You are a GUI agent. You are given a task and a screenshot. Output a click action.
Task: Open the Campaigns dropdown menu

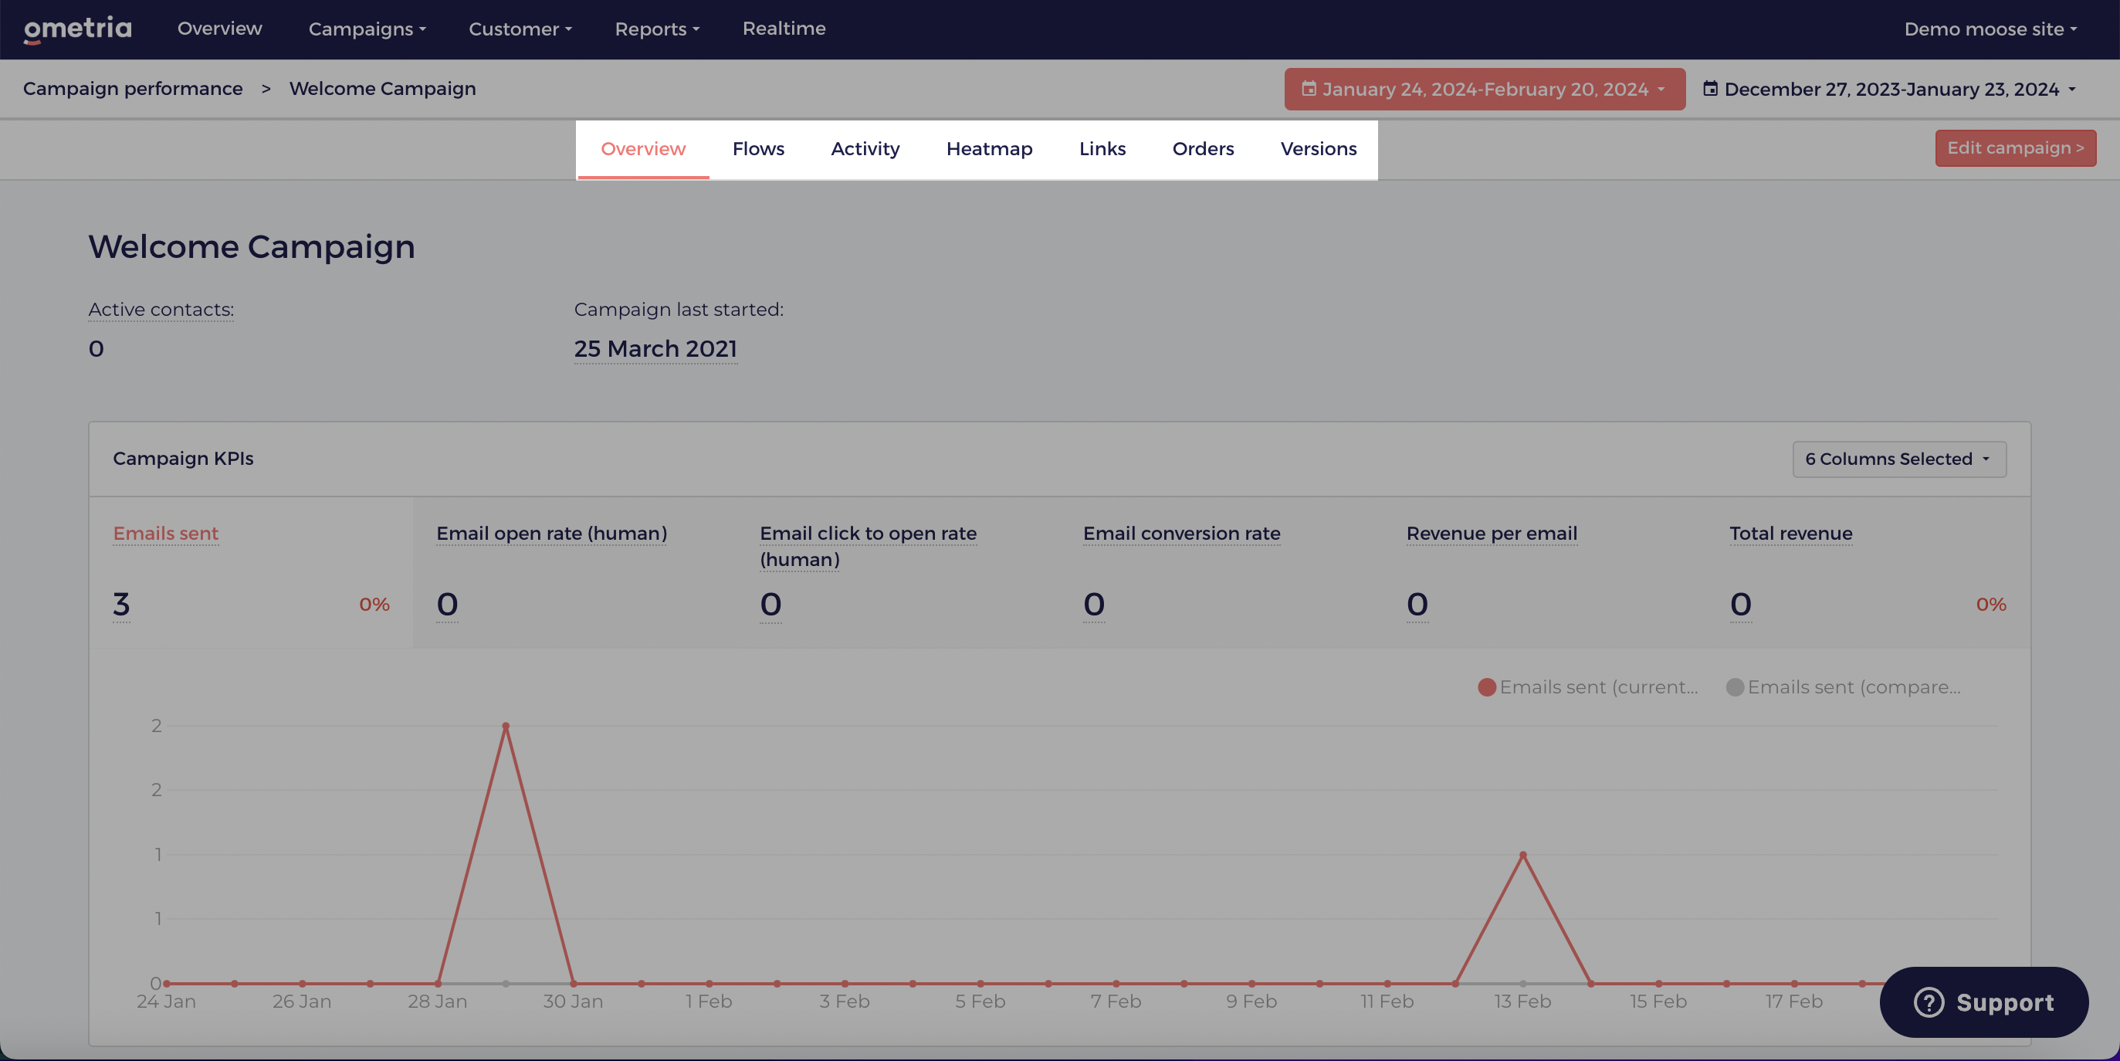(367, 29)
